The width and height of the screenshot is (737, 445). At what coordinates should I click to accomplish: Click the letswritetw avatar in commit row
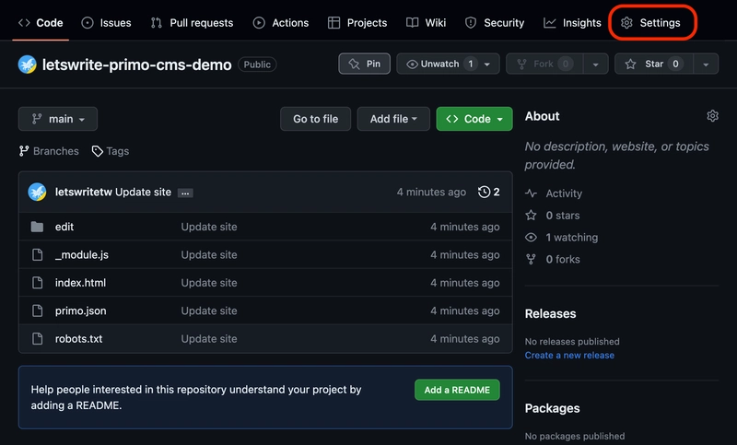37,192
